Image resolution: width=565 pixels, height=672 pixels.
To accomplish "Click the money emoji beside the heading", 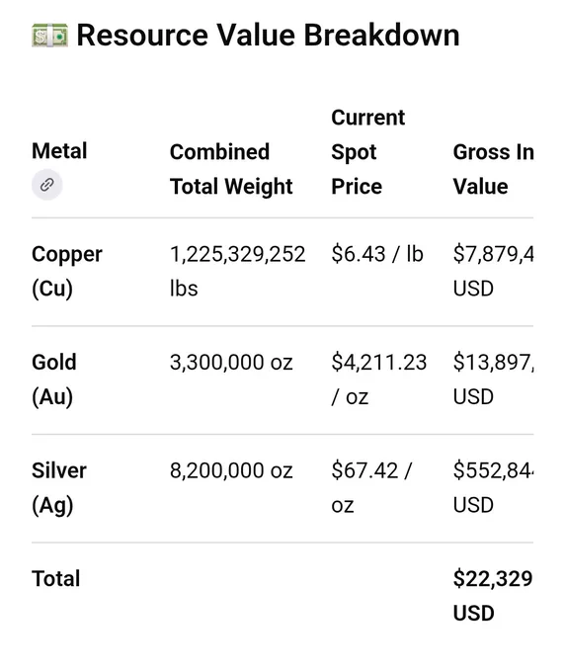I will pyautogui.click(x=49, y=36).
